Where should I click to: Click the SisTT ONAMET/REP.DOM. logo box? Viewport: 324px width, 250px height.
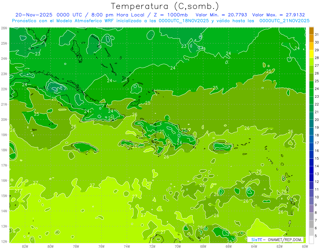coord(276,239)
